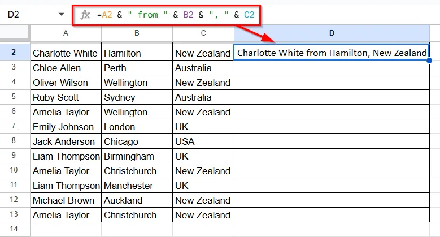Click Wellington cell in row 6
The image size is (440, 237).
pyautogui.click(x=137, y=112)
